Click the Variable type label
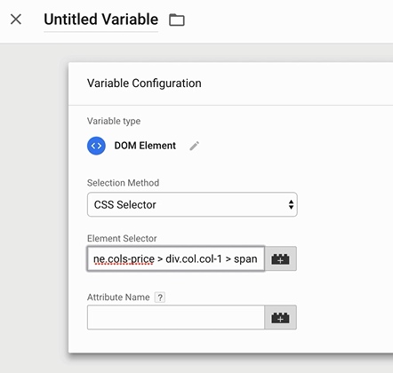Screen dimensions: 393x373 114,121
